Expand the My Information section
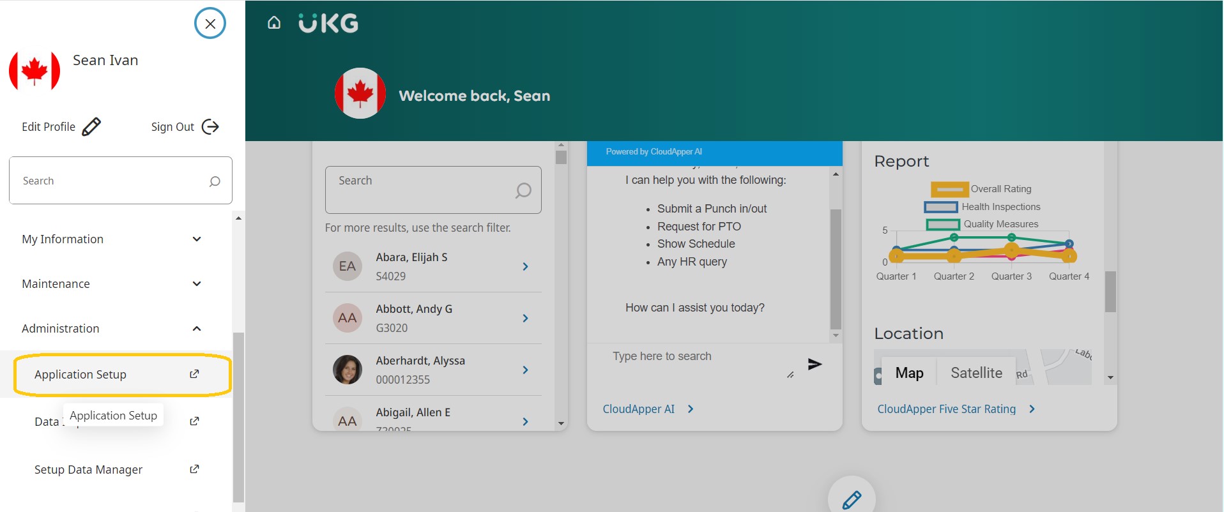The height and width of the screenshot is (512, 1224). tap(197, 239)
